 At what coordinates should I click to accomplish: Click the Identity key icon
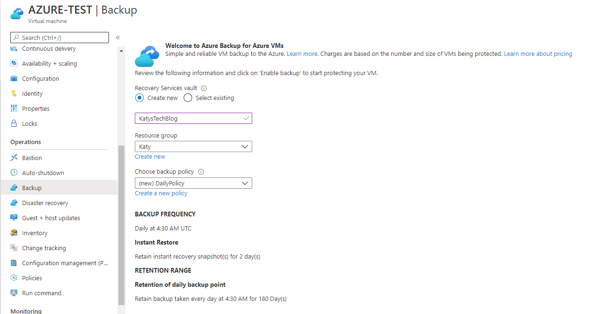click(x=14, y=93)
